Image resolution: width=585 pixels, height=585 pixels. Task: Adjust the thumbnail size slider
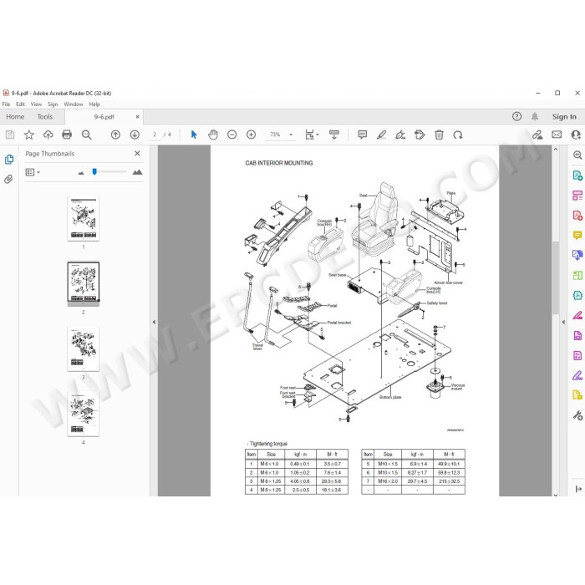94,171
